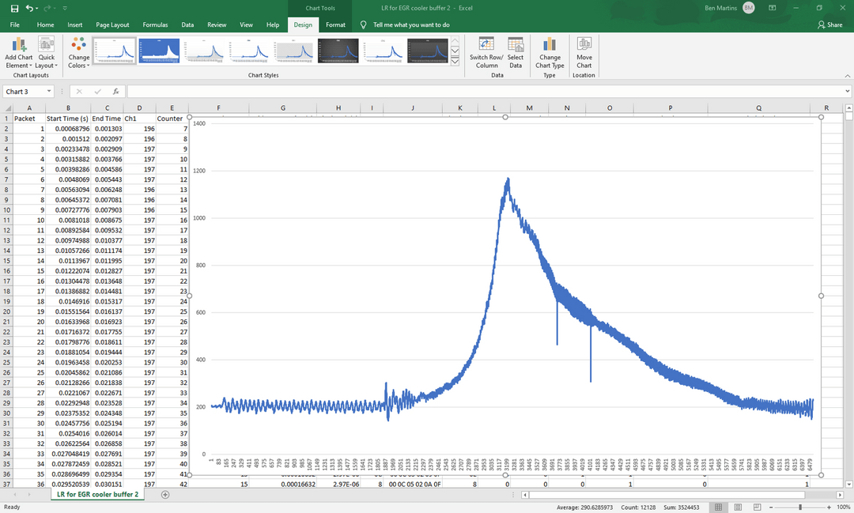Screen dimensions: 854x513
Task: Switch to Normal view in status bar
Action: (718, 507)
